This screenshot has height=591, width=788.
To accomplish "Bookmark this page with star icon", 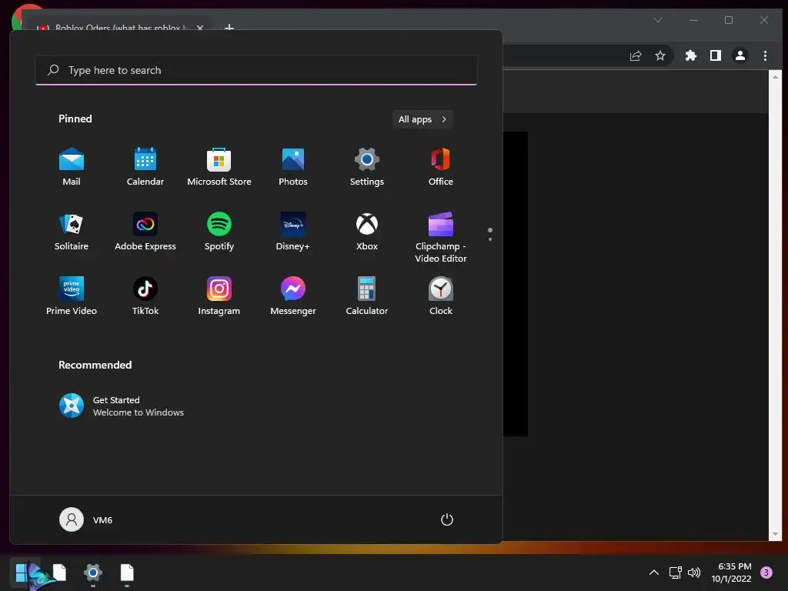I will [x=659, y=55].
